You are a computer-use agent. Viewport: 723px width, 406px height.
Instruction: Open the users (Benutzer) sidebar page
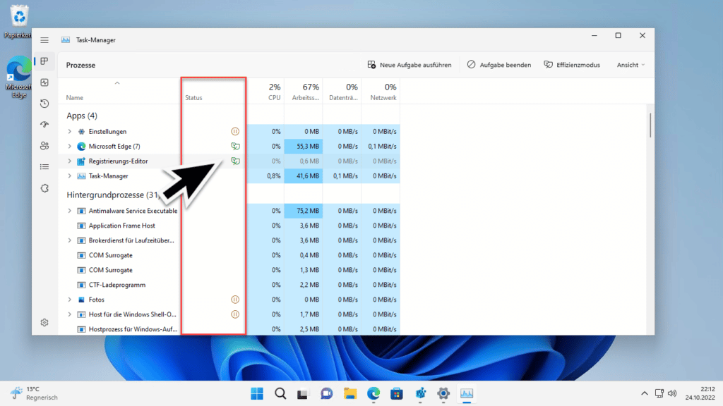44,146
